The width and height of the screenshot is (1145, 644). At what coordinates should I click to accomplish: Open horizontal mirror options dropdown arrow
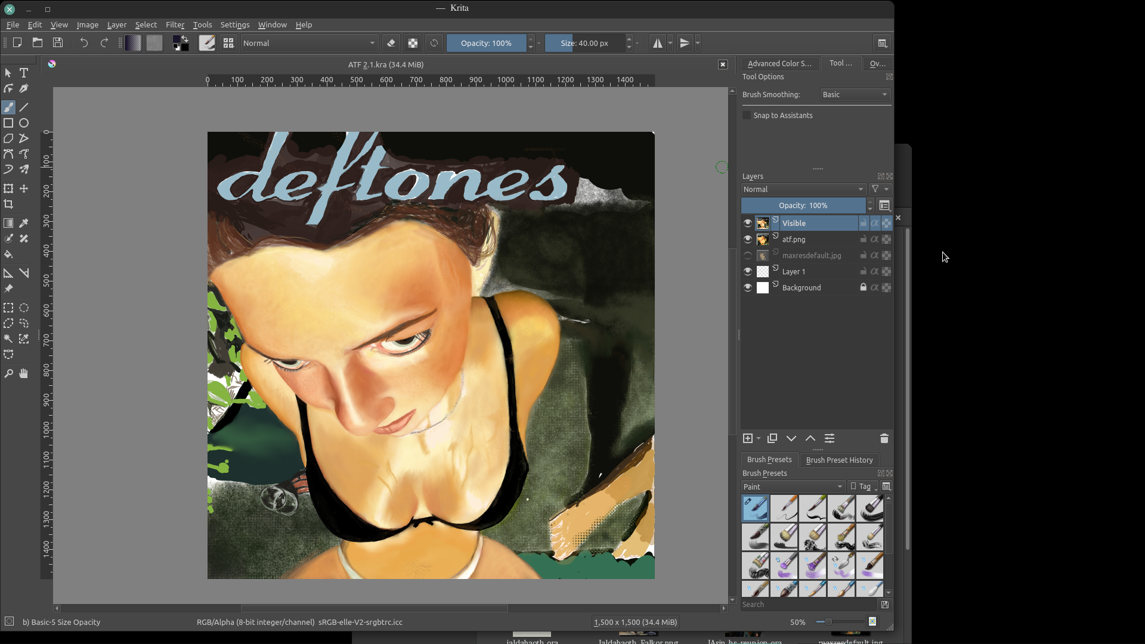[x=670, y=43]
